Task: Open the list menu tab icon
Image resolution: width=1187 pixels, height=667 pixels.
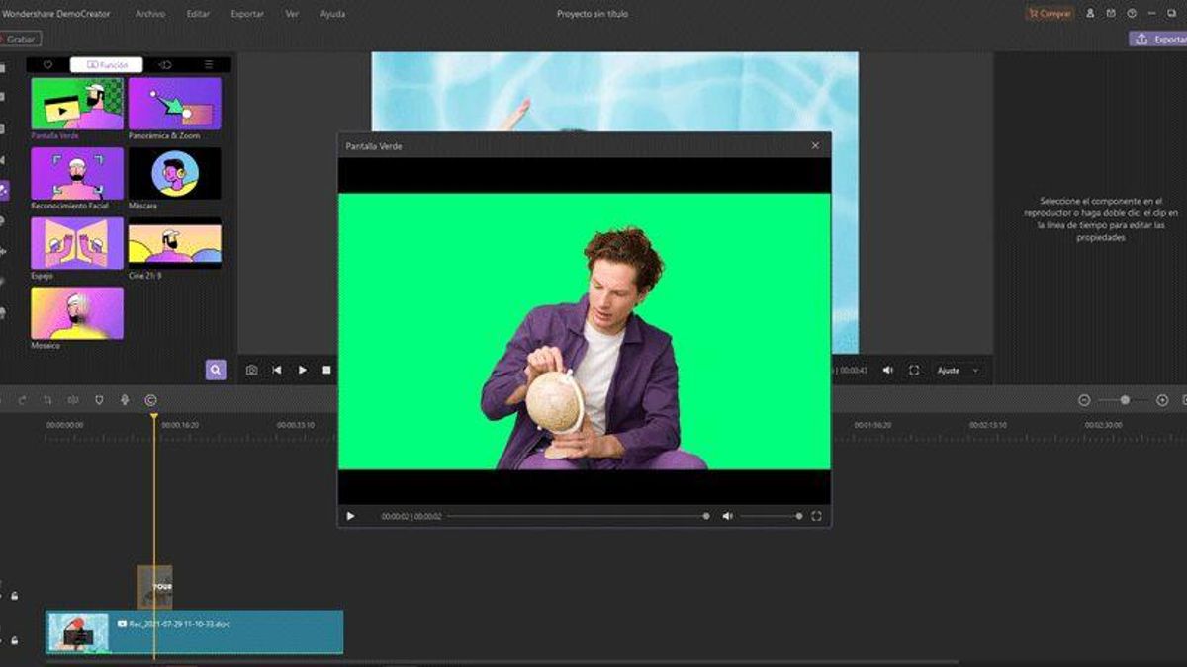Action: click(x=209, y=64)
